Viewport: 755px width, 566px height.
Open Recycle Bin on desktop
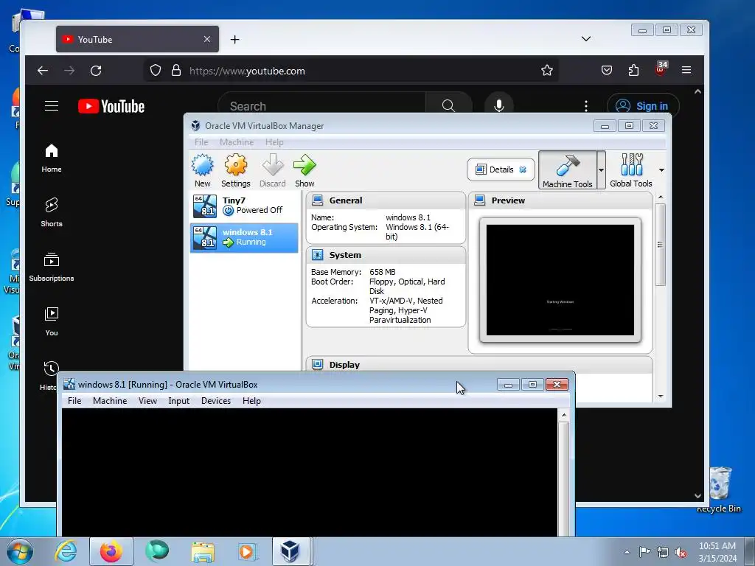point(720,489)
